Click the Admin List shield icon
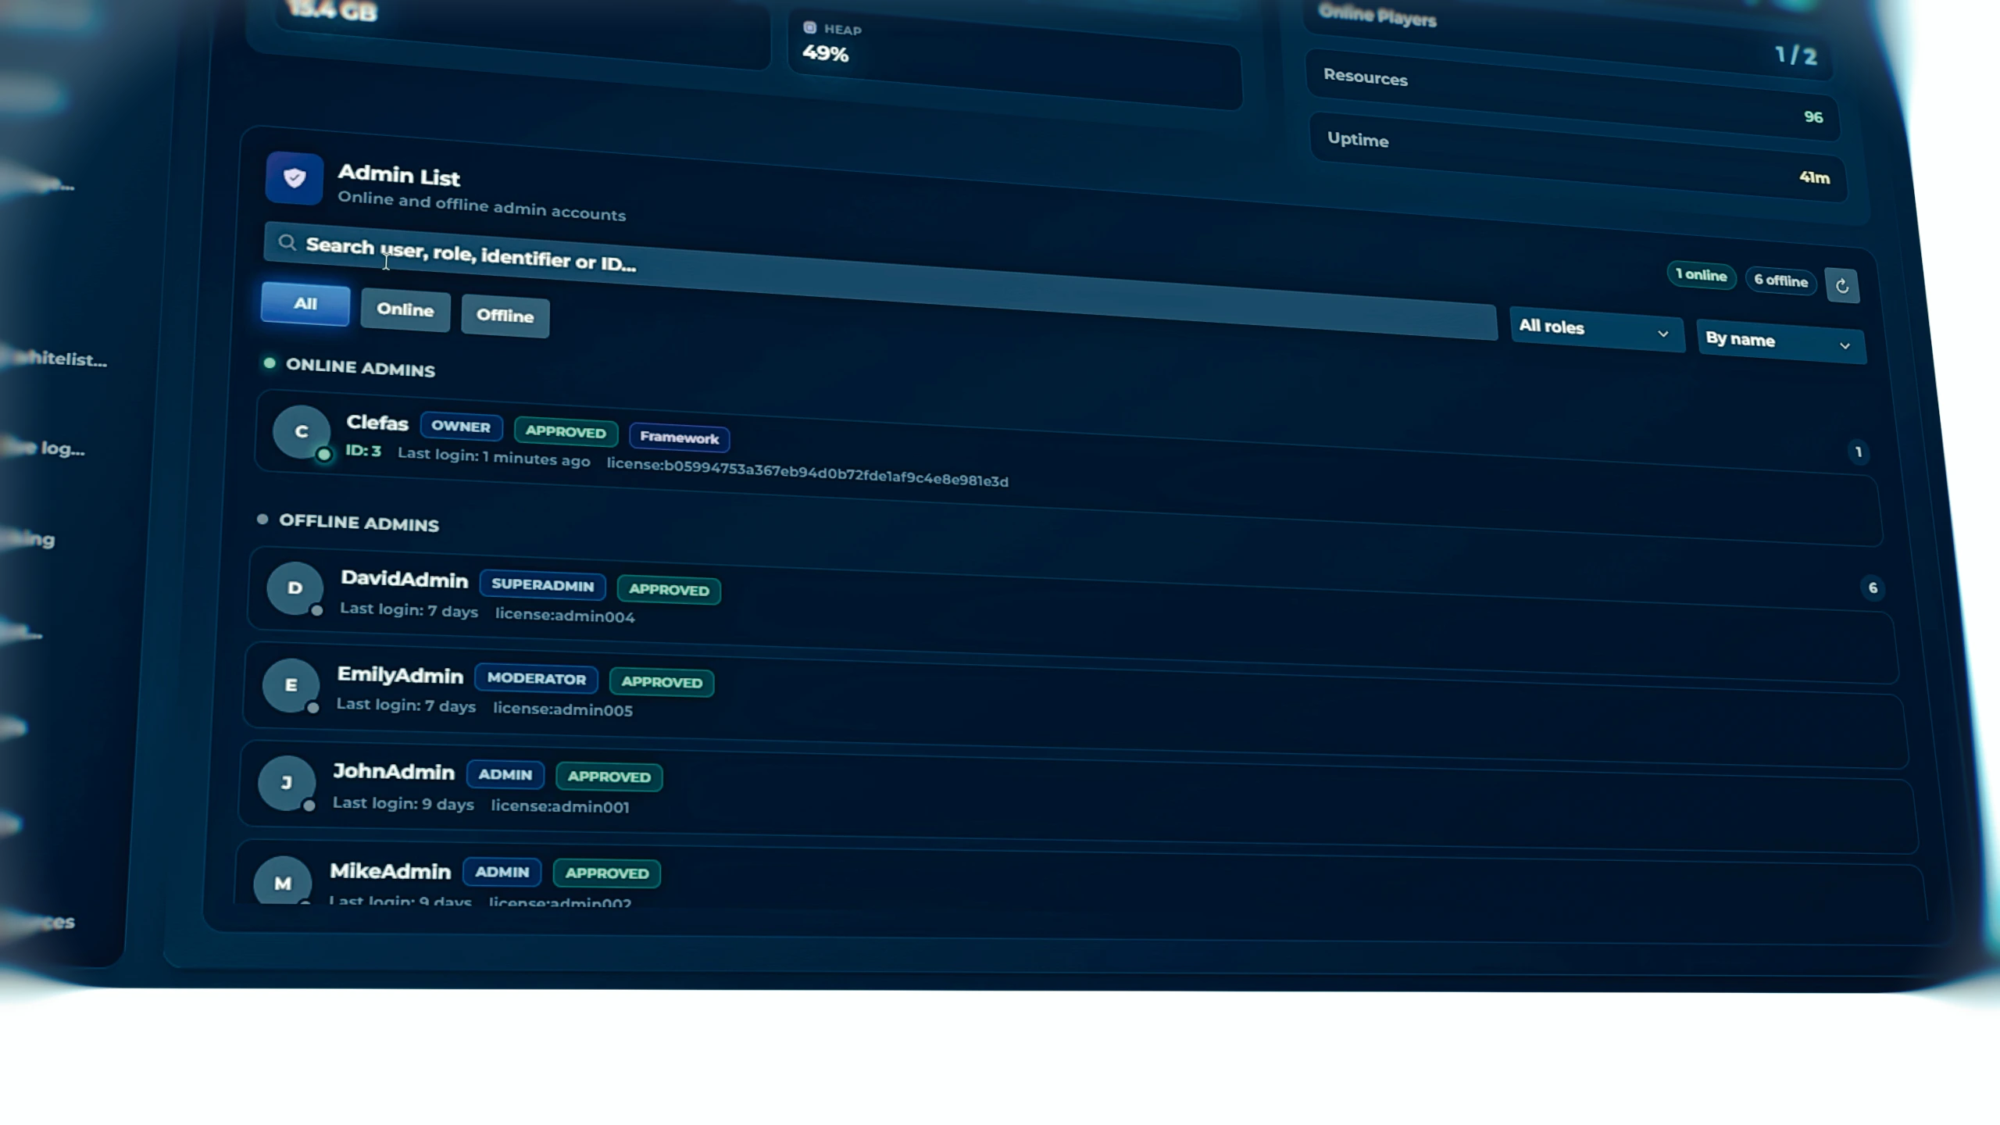The width and height of the screenshot is (2000, 1125). [x=294, y=179]
